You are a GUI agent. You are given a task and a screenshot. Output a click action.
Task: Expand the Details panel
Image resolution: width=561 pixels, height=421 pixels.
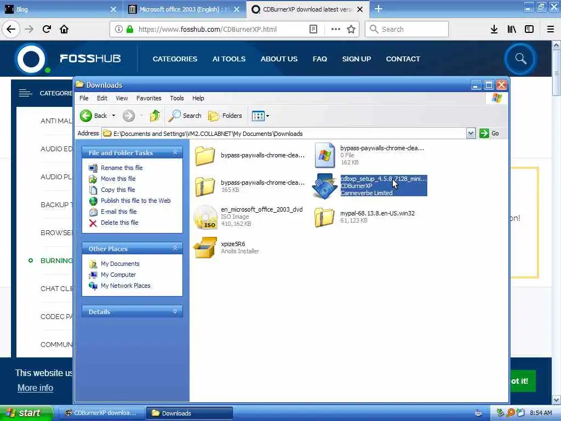click(175, 312)
